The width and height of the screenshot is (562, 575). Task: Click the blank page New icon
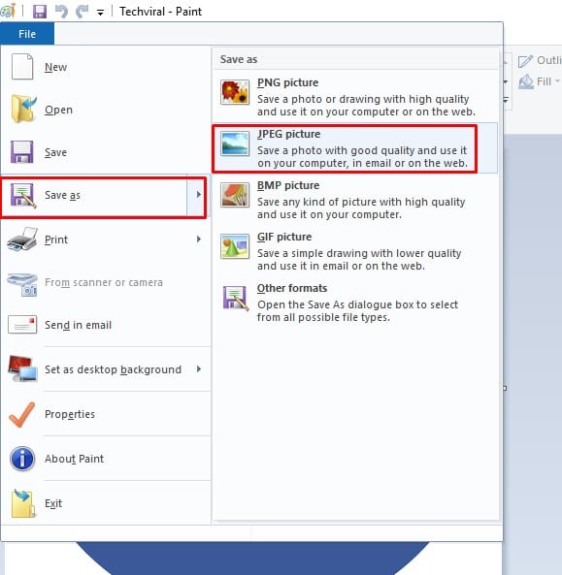pos(22,67)
